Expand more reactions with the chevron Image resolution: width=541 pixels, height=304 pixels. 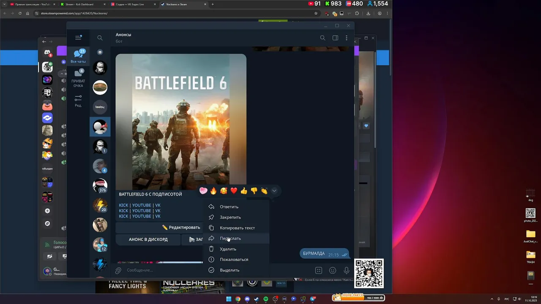click(x=274, y=191)
